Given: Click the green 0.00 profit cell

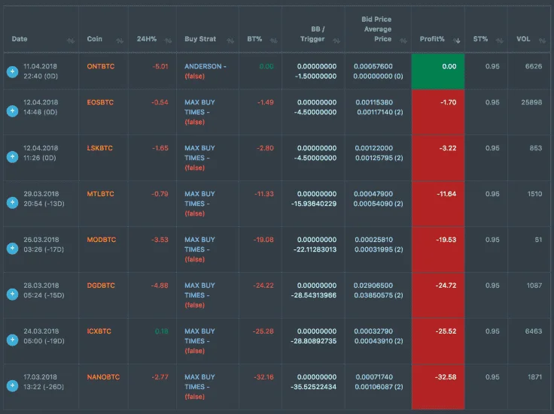Looking at the screenshot, I should pyautogui.click(x=438, y=71).
